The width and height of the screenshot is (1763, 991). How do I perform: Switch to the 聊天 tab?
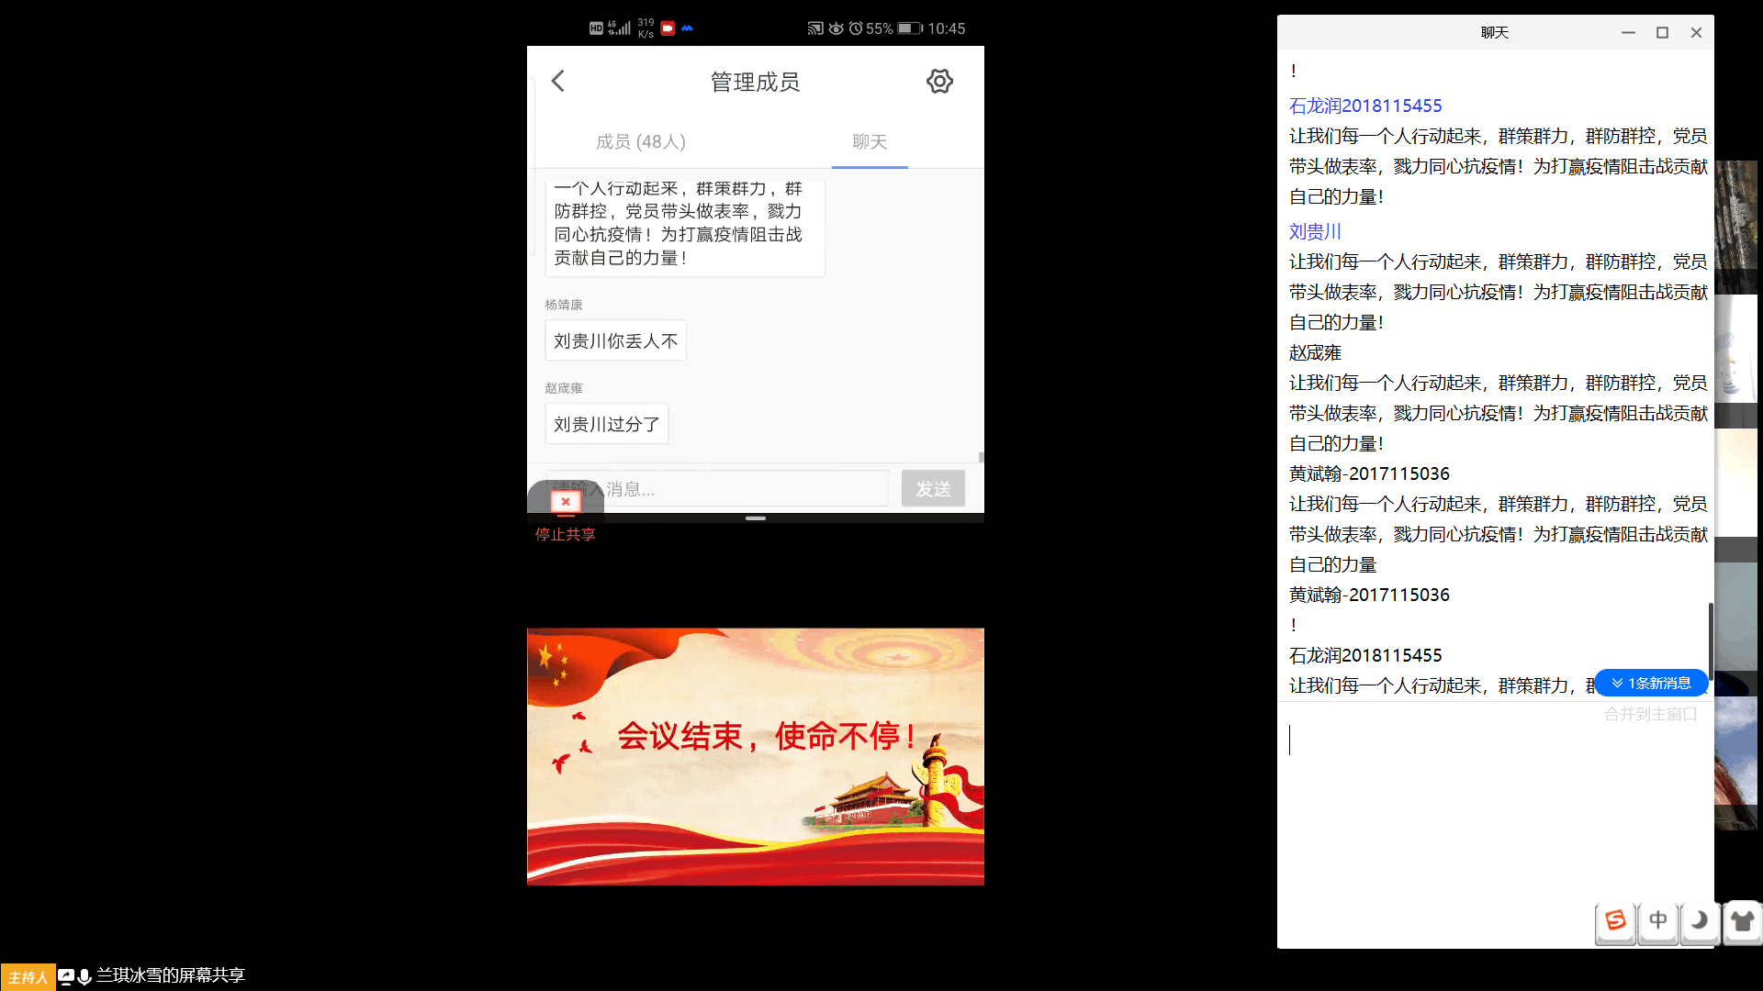tap(870, 141)
